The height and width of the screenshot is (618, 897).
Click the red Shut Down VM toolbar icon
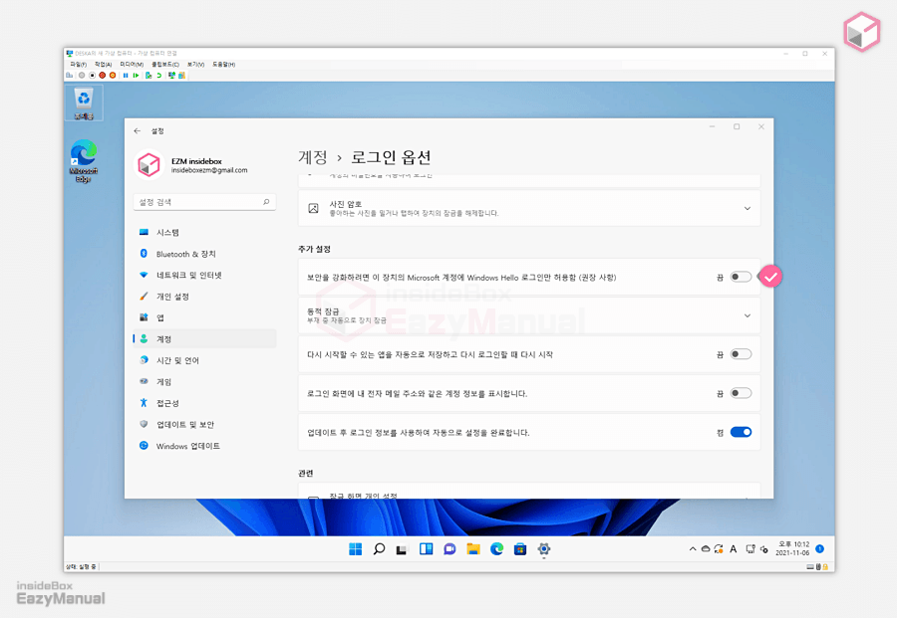point(102,75)
